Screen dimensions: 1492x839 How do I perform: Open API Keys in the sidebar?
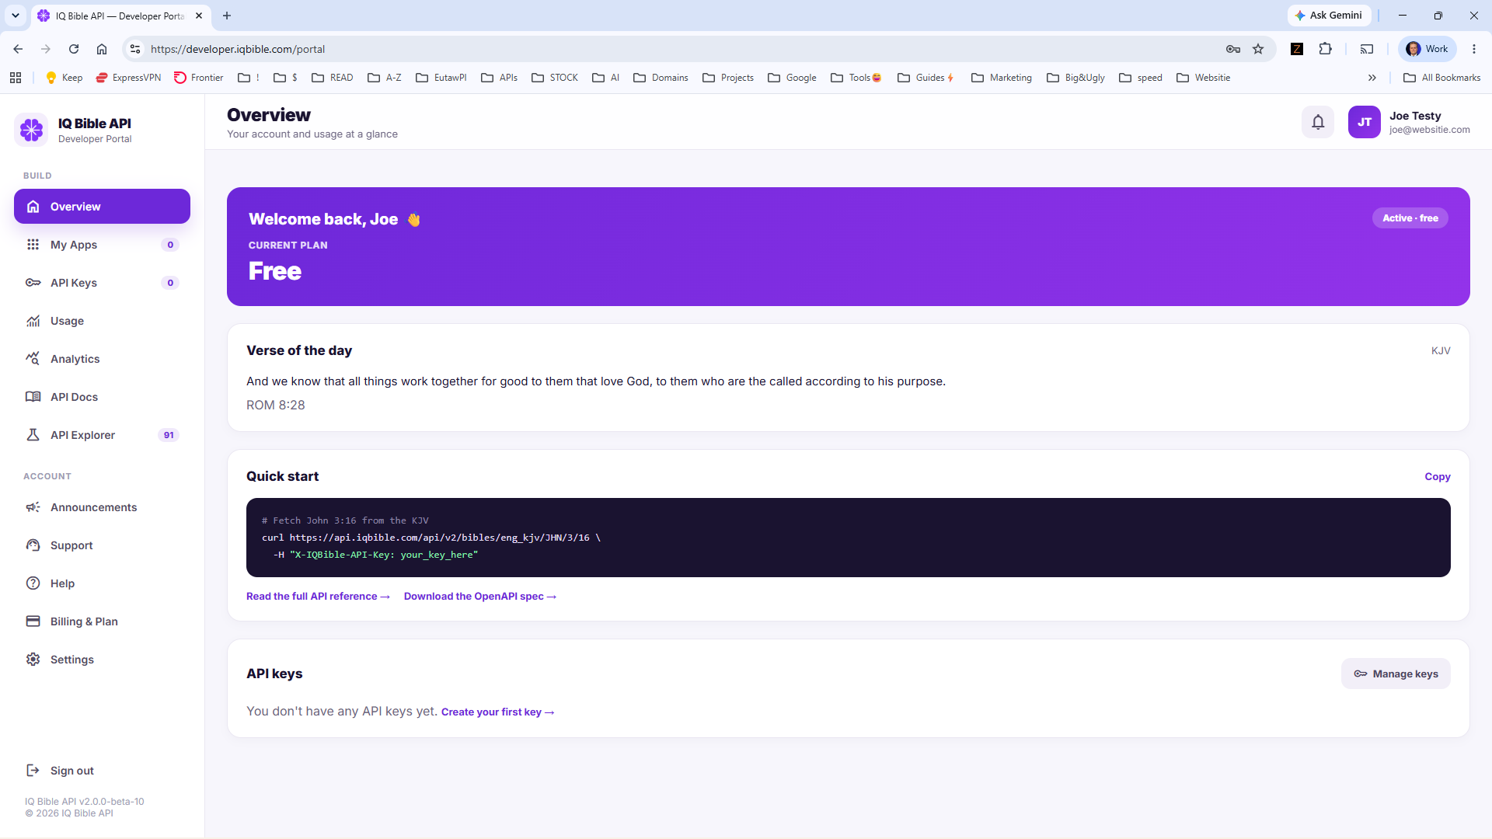click(x=102, y=283)
